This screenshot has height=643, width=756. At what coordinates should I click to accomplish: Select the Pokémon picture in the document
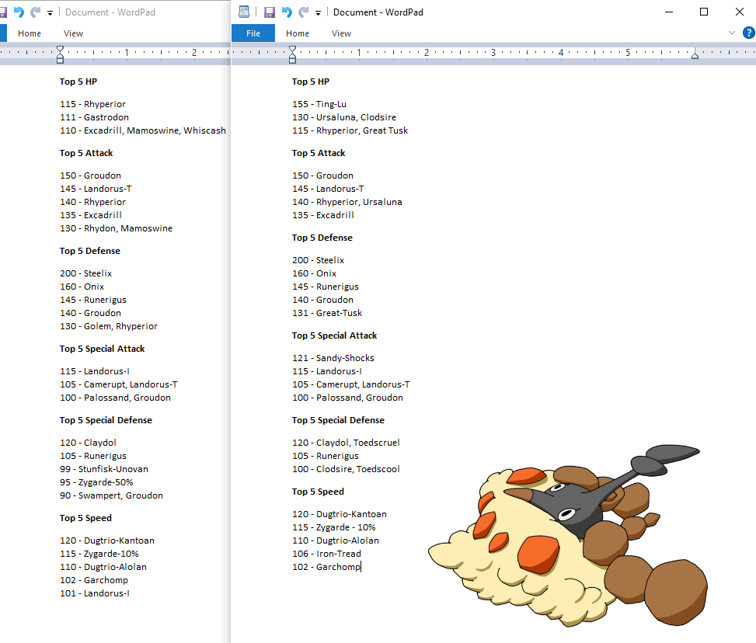(567, 536)
